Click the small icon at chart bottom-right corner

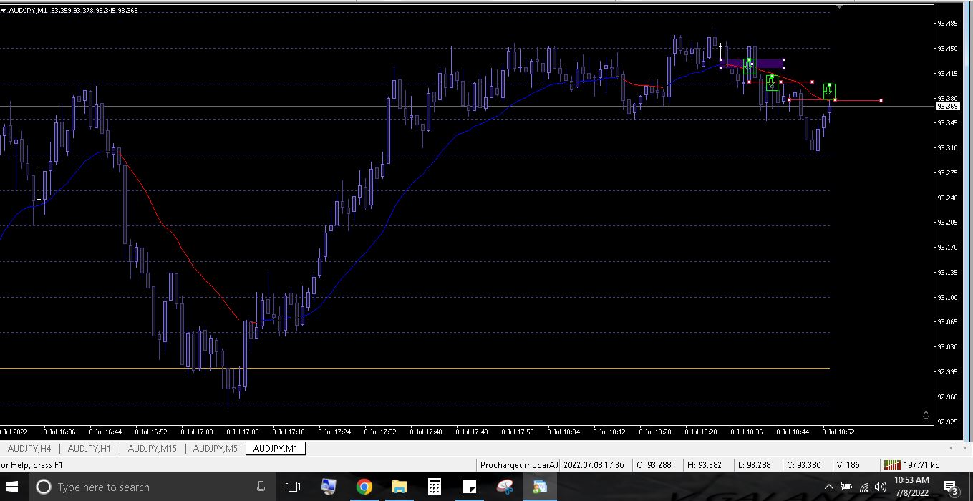point(926,415)
